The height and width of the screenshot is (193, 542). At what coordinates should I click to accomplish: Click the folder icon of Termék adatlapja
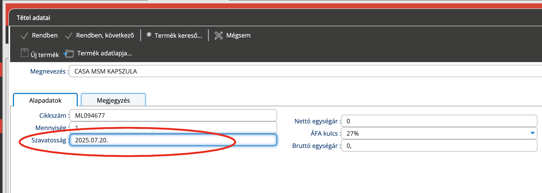click(x=69, y=53)
